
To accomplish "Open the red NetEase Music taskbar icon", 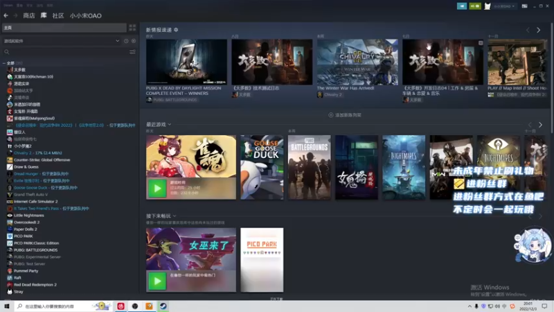I will pos(120,306).
